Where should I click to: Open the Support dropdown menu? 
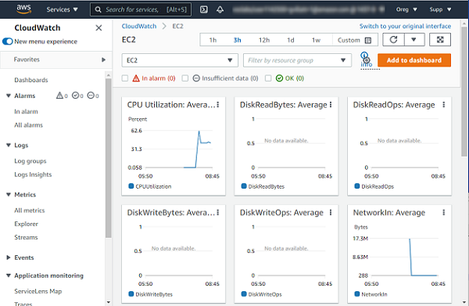click(440, 9)
